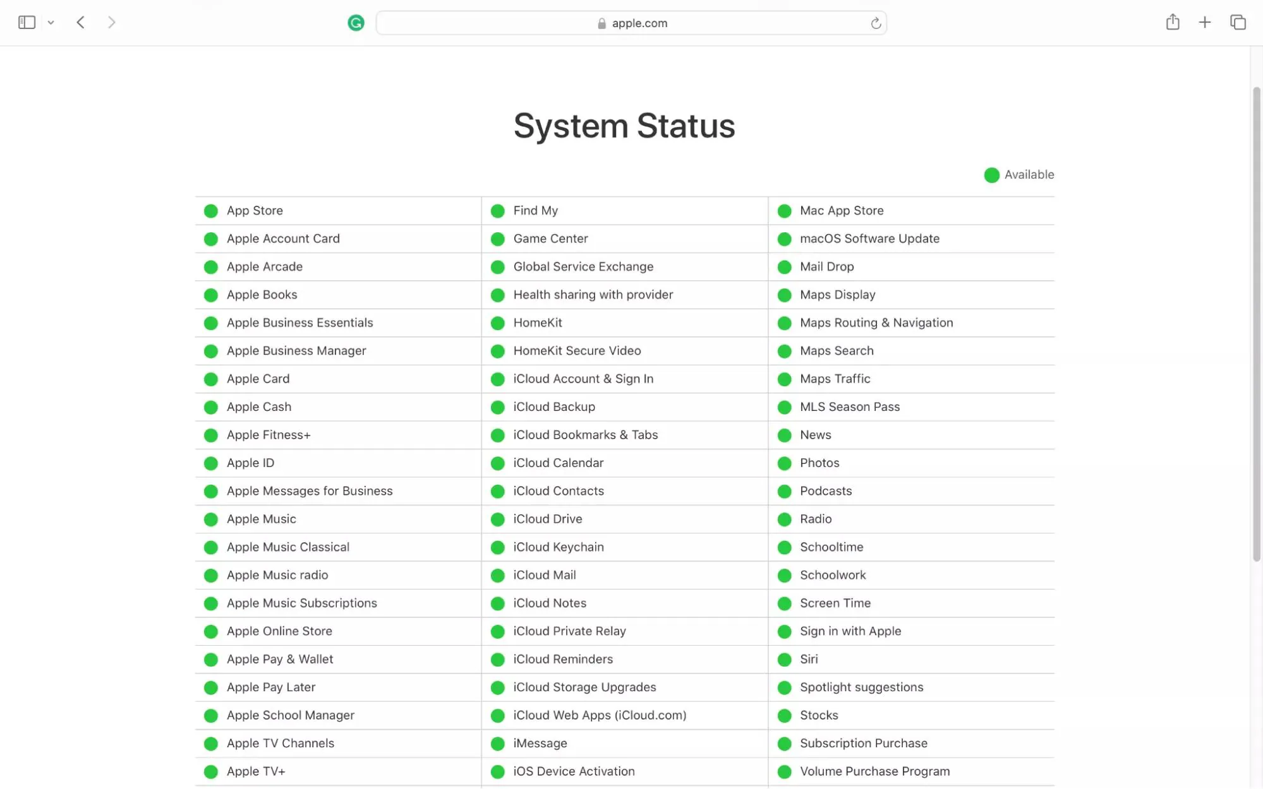
Task: Select iCloud Web Apps (iCloud.com) entry
Action: pyautogui.click(x=600, y=716)
